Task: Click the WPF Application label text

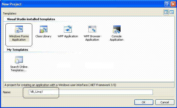Action: tap(68, 36)
